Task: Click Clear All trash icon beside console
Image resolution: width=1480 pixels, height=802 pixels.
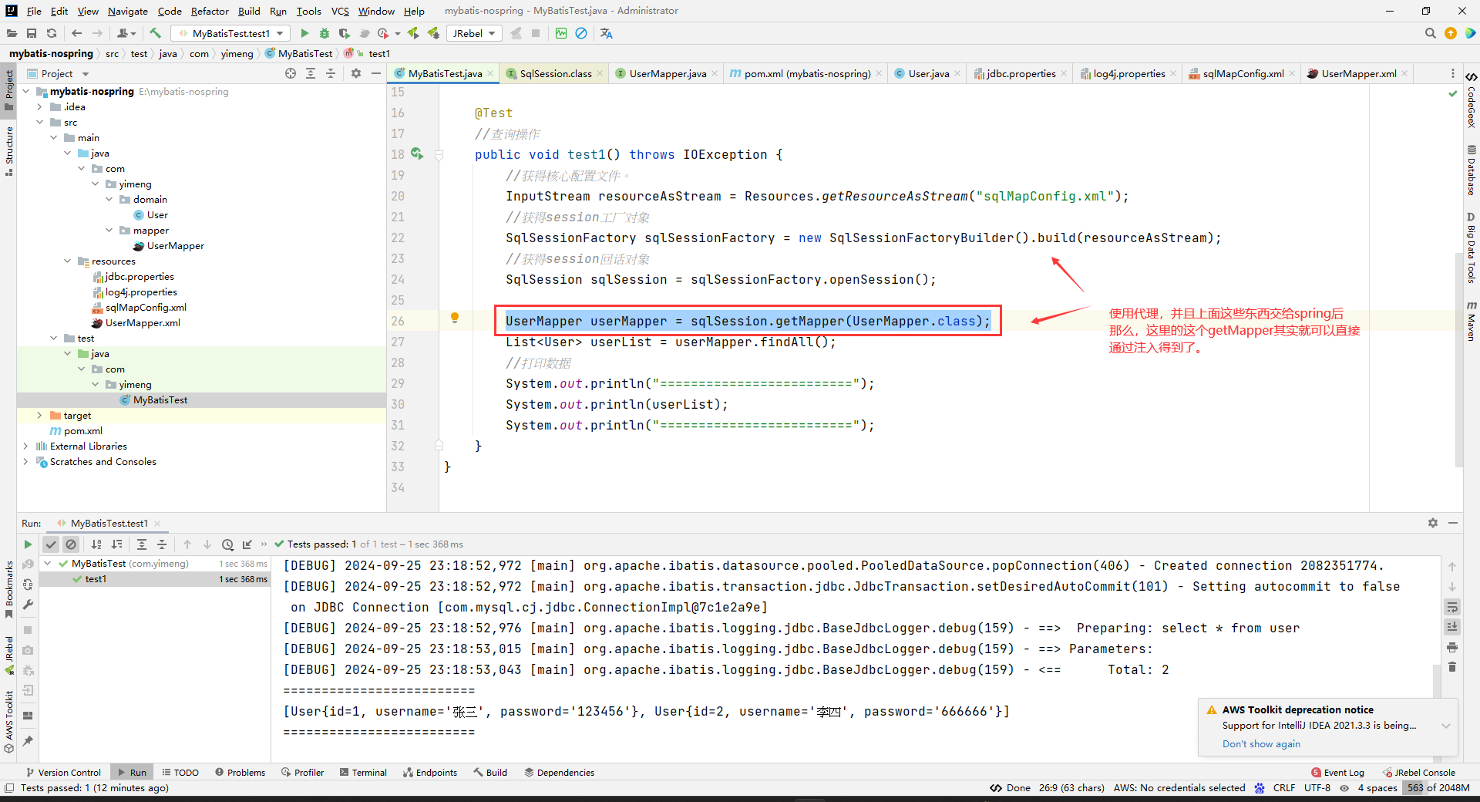Action: coord(1452,666)
